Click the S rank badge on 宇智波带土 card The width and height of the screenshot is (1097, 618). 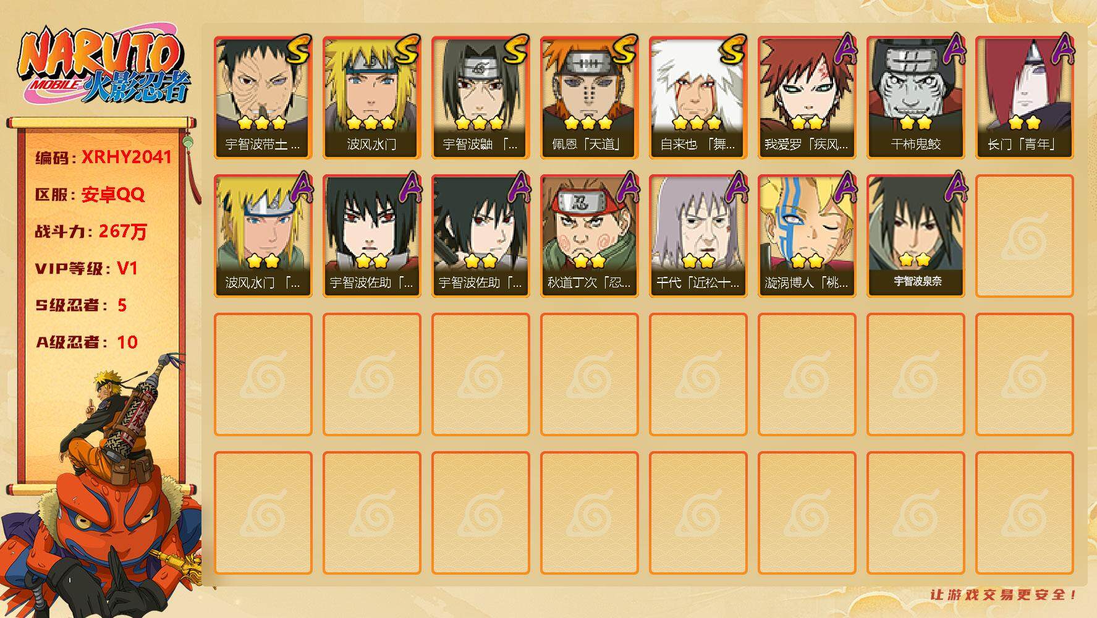(299, 50)
